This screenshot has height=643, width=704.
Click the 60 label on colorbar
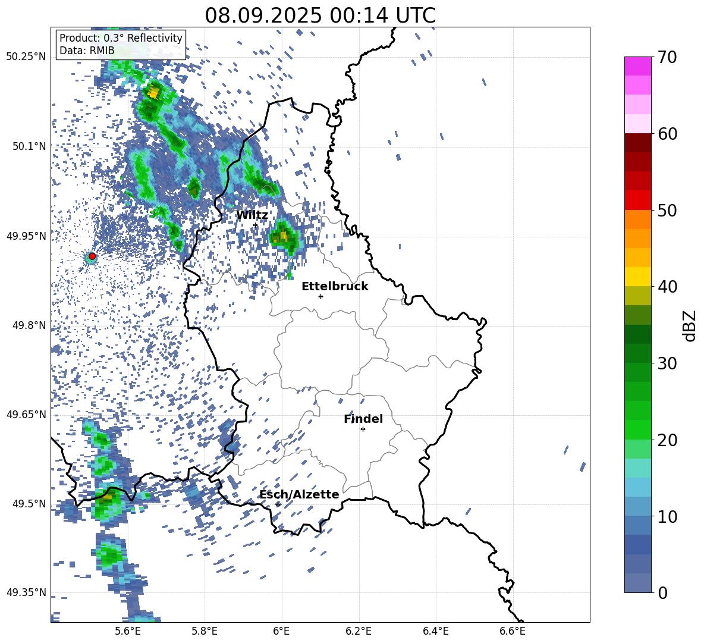(x=667, y=134)
